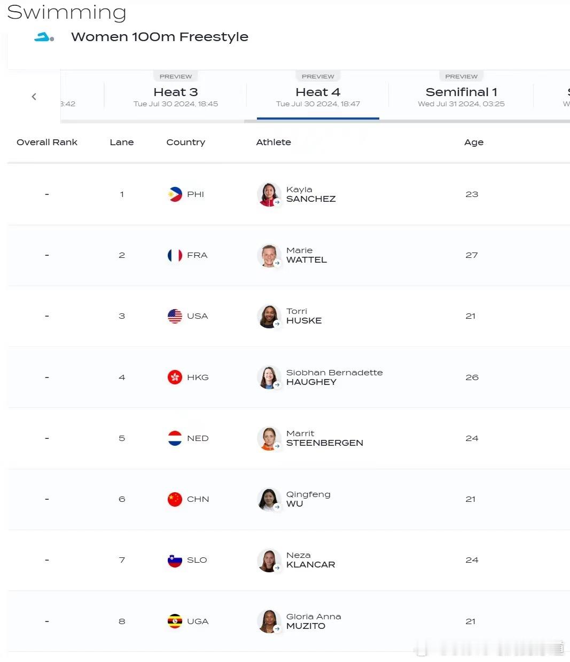Go to previous heats with left chevron
The width and height of the screenshot is (570, 662).
point(34,97)
